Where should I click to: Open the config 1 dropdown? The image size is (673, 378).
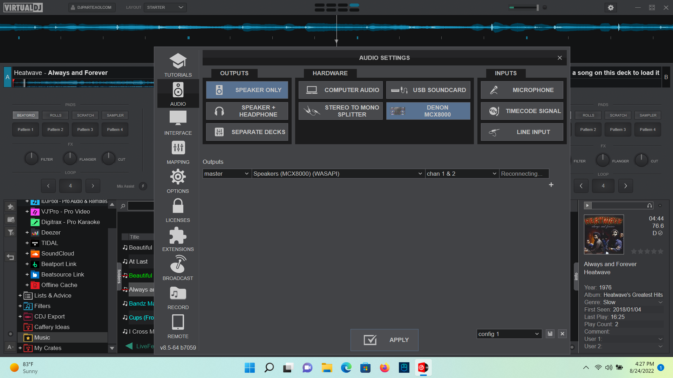click(509, 334)
